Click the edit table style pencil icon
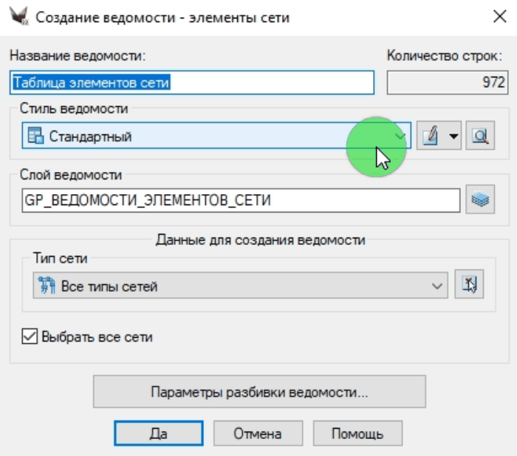Viewport: 517px width, 456px height. coord(431,136)
